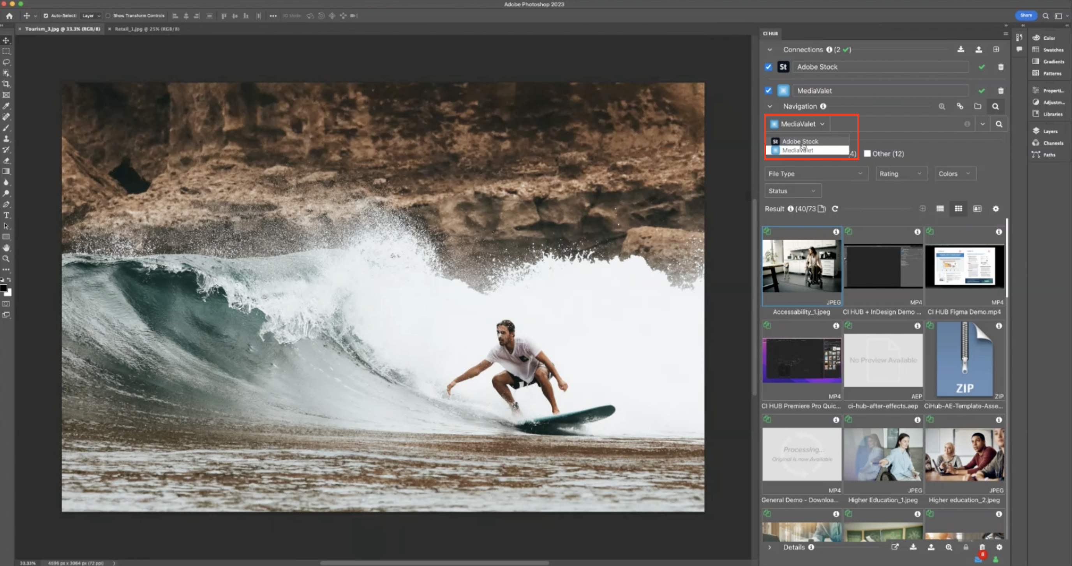Click the folder browse icon in Navigation
Image resolution: width=1072 pixels, height=566 pixels.
pos(977,106)
